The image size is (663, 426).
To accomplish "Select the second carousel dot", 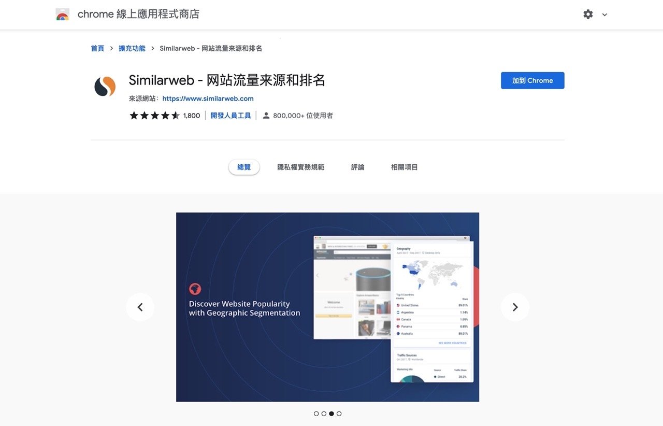I will point(324,414).
